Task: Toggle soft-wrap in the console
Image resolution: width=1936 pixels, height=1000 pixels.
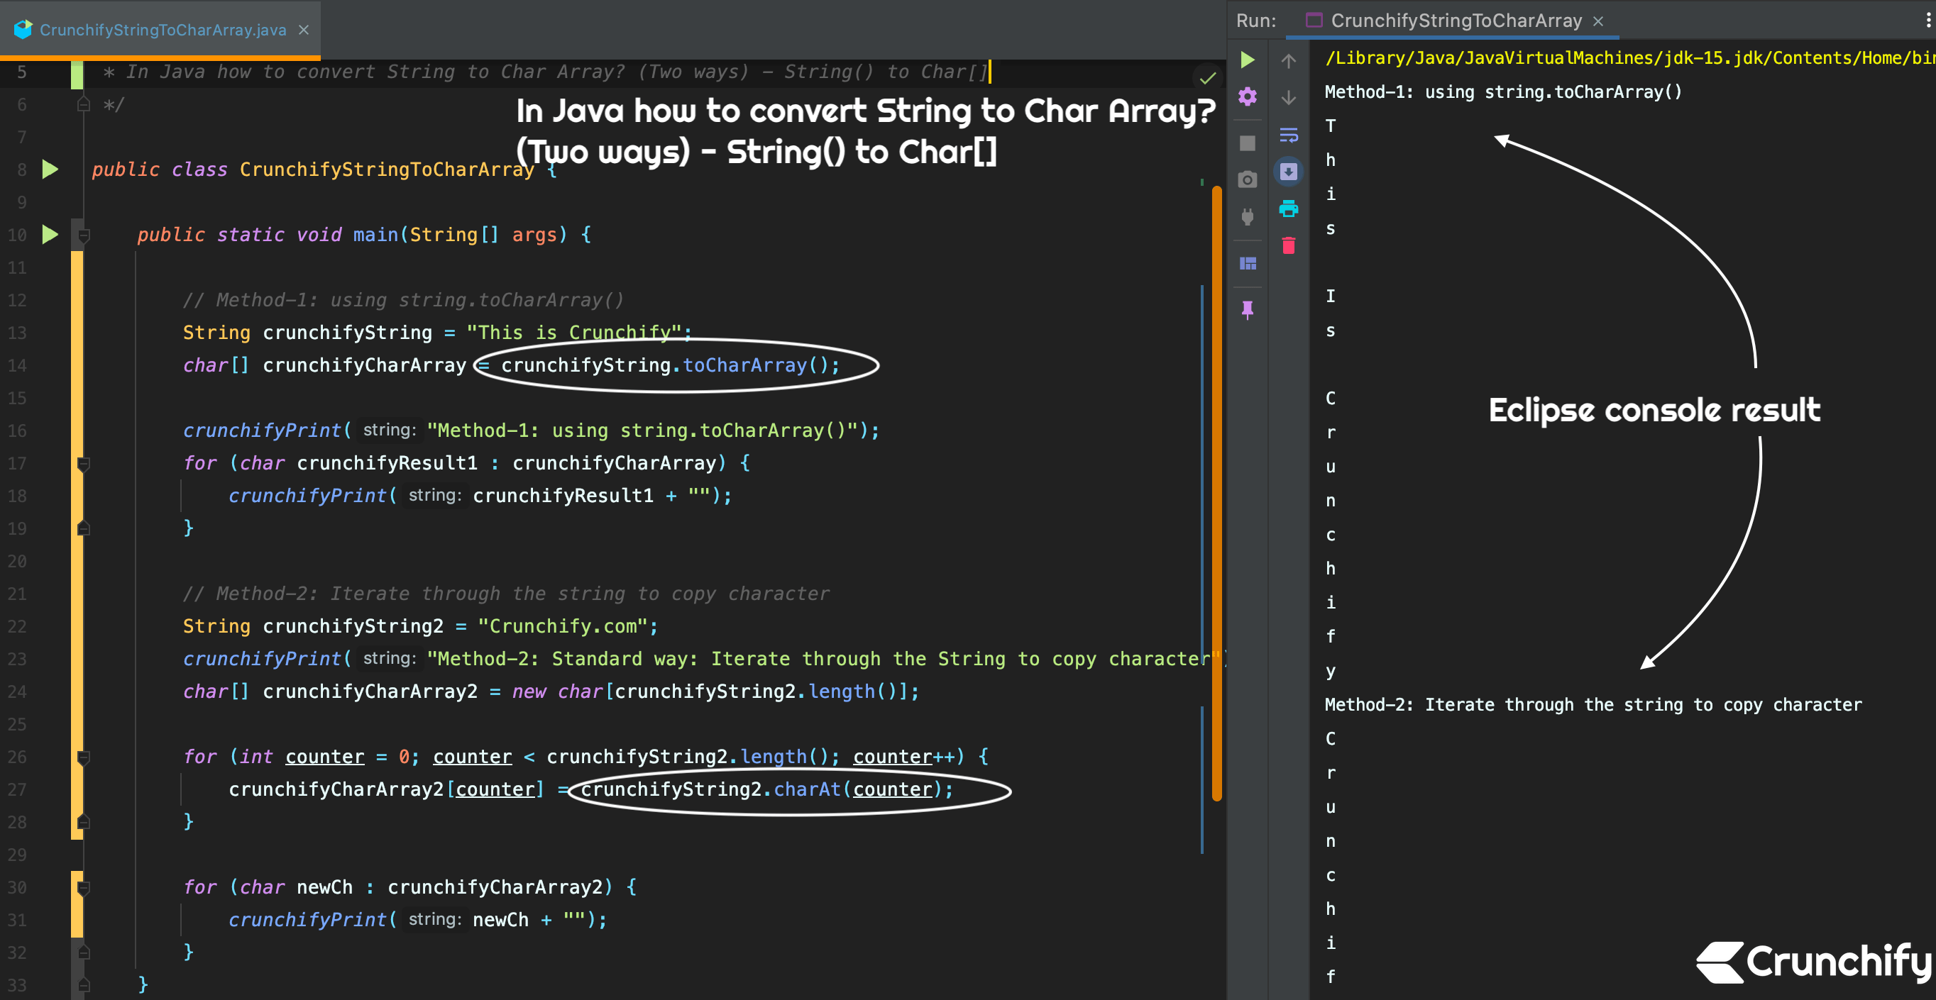Action: (1289, 135)
